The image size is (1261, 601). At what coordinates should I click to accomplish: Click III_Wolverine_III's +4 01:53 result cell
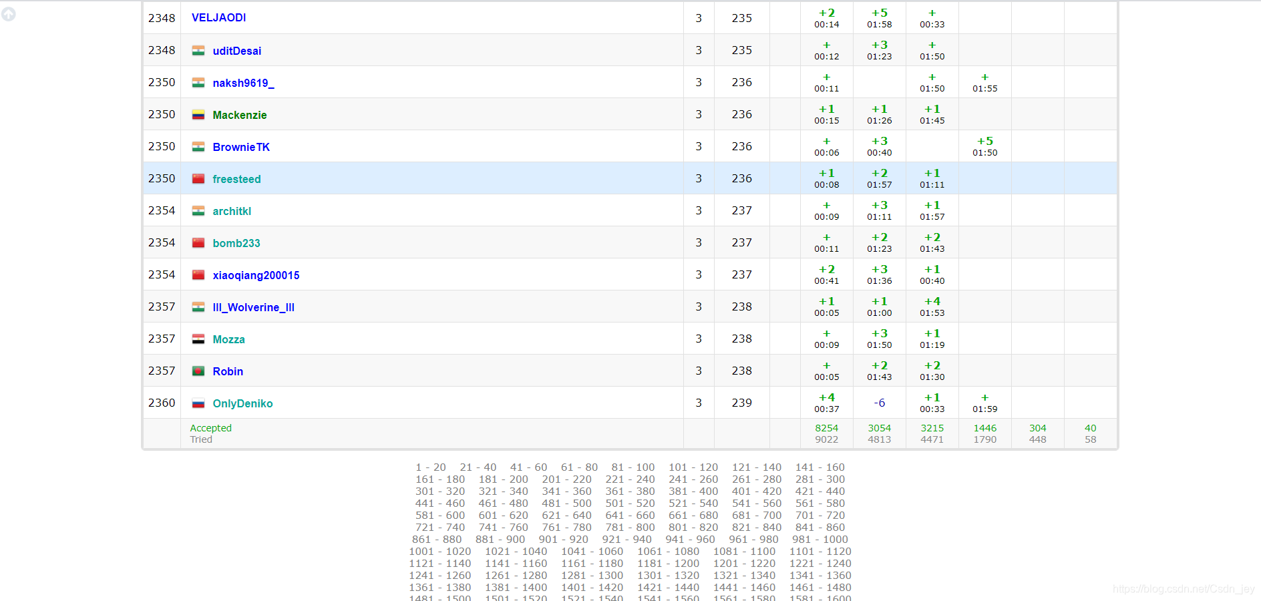tap(932, 307)
